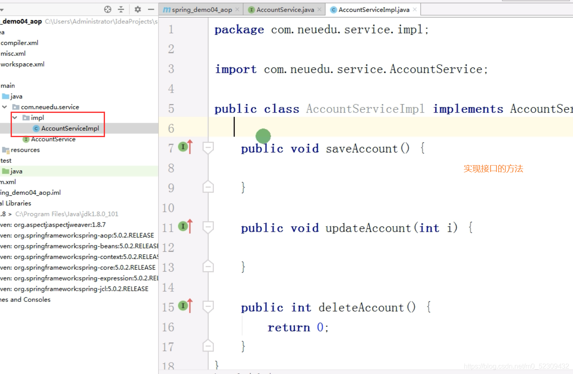The image size is (573, 374).
Task: Close the spring_demo04_aop tab
Action: [x=237, y=9]
